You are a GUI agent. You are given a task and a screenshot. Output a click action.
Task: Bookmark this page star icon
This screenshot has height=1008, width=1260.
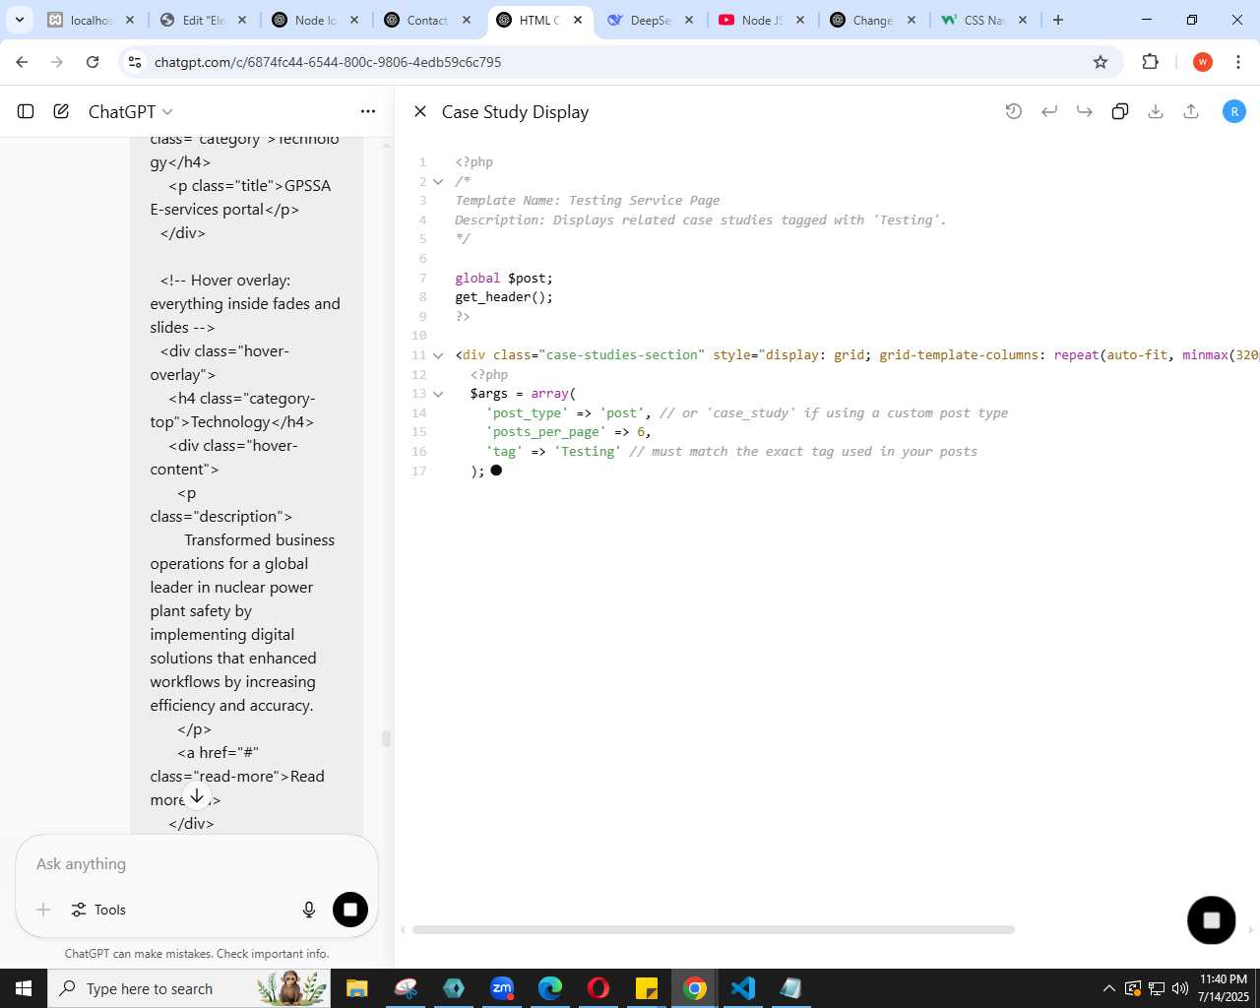tap(1101, 62)
